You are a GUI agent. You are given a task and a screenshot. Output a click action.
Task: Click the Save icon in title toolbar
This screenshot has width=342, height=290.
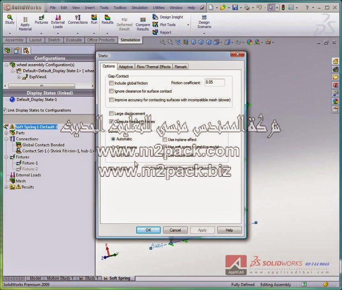[x=235, y=8]
